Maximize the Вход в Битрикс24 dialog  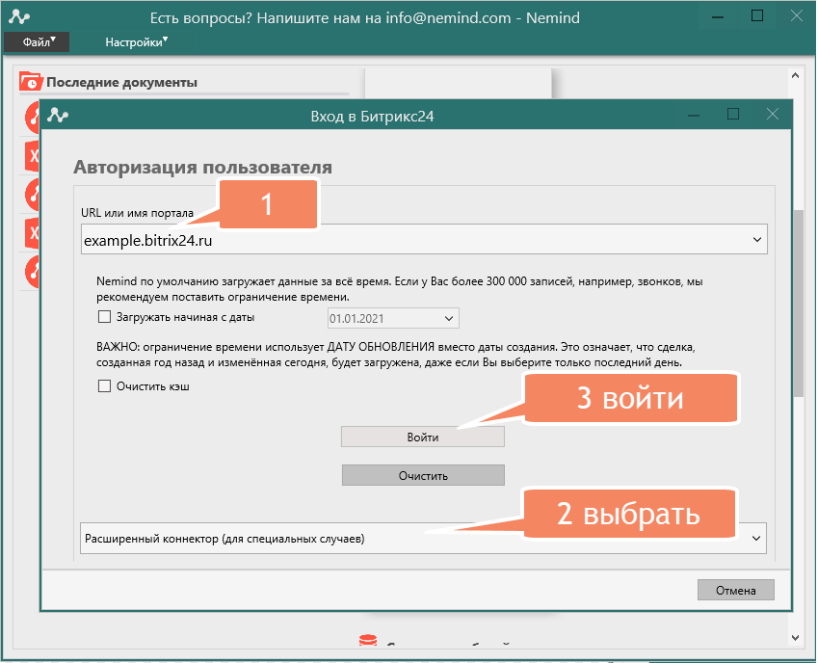(x=733, y=115)
